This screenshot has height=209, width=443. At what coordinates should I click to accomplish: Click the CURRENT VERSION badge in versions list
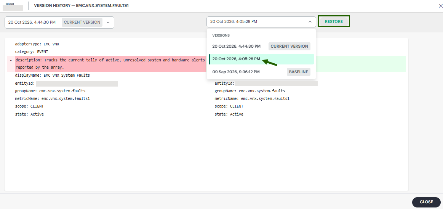[289, 46]
